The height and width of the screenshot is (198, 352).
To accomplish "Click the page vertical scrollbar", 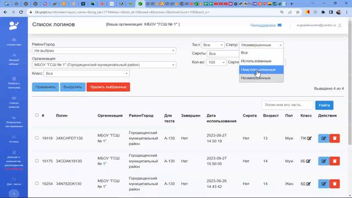I will (350, 82).
